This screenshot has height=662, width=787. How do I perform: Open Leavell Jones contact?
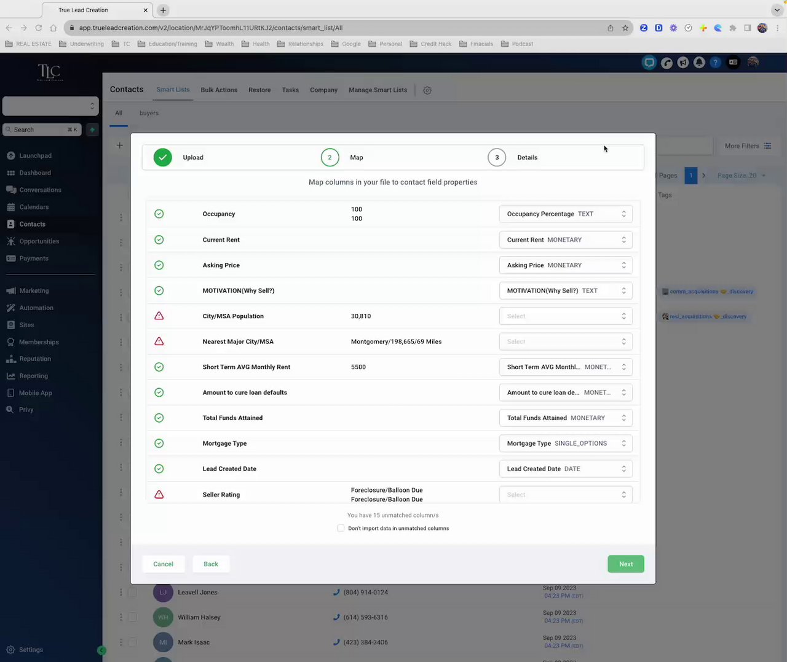tap(197, 593)
